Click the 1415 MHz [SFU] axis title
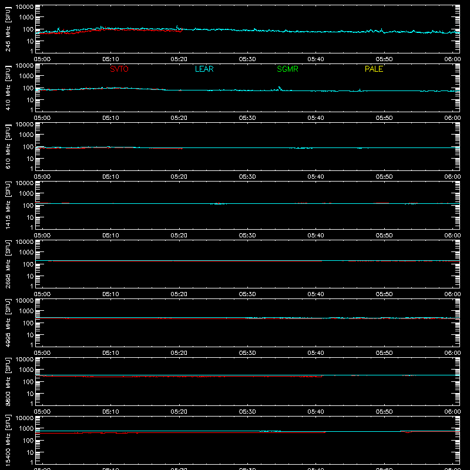 pos(8,205)
